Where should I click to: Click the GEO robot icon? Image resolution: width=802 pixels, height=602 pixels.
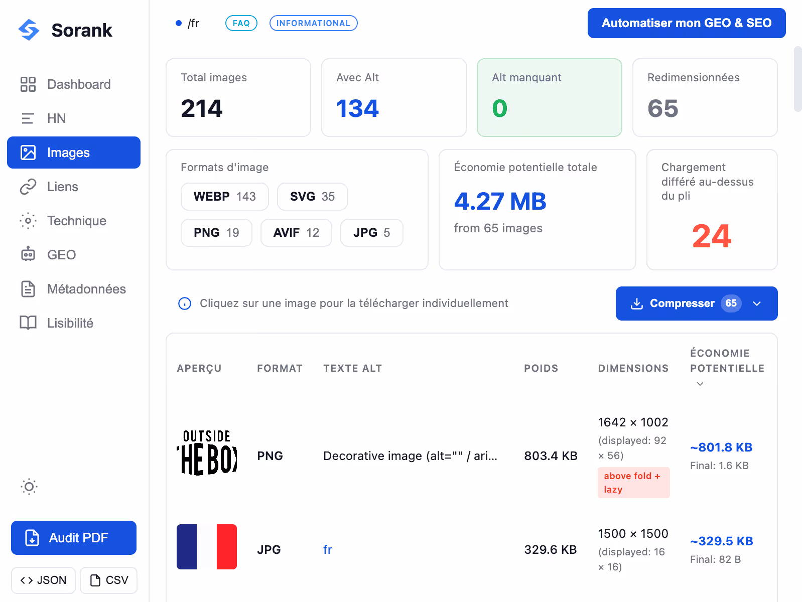28,254
